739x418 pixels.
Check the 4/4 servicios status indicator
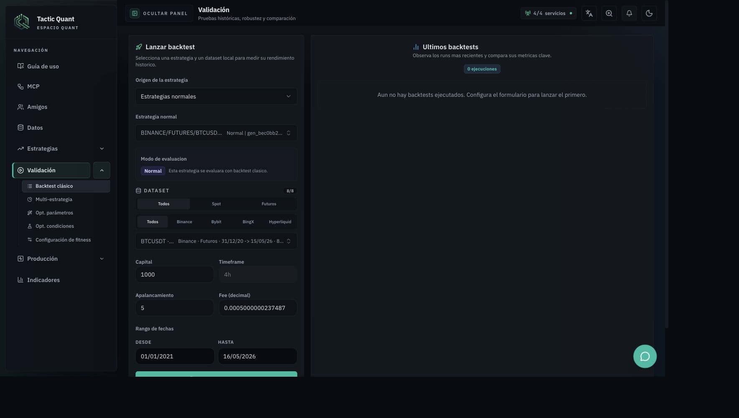tap(549, 13)
